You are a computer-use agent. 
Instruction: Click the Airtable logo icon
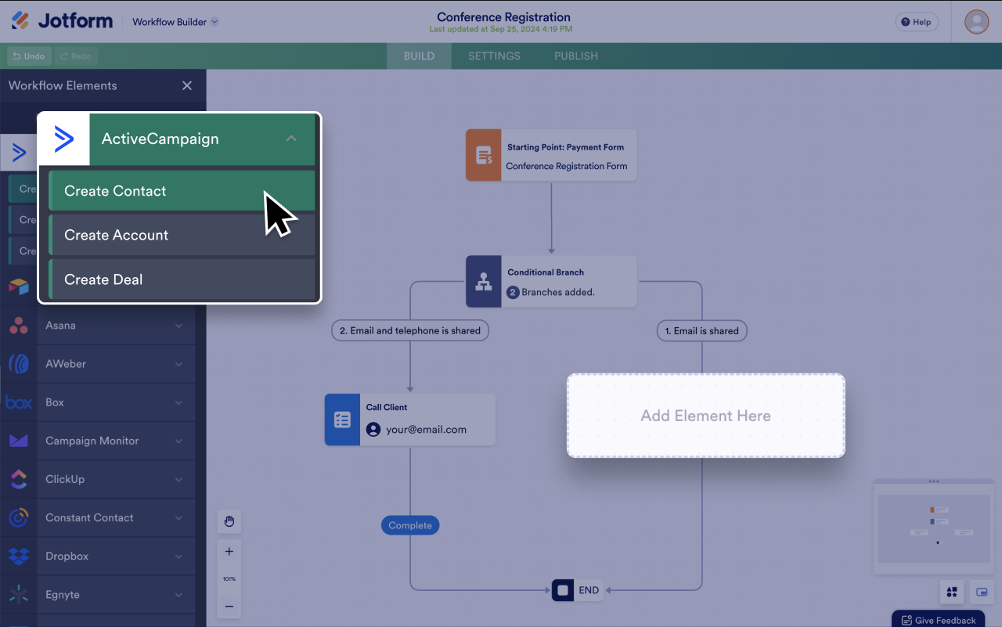click(x=19, y=286)
